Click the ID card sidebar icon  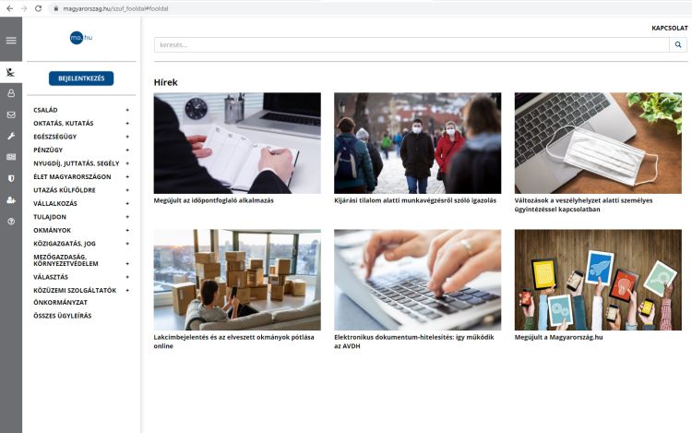click(x=11, y=157)
